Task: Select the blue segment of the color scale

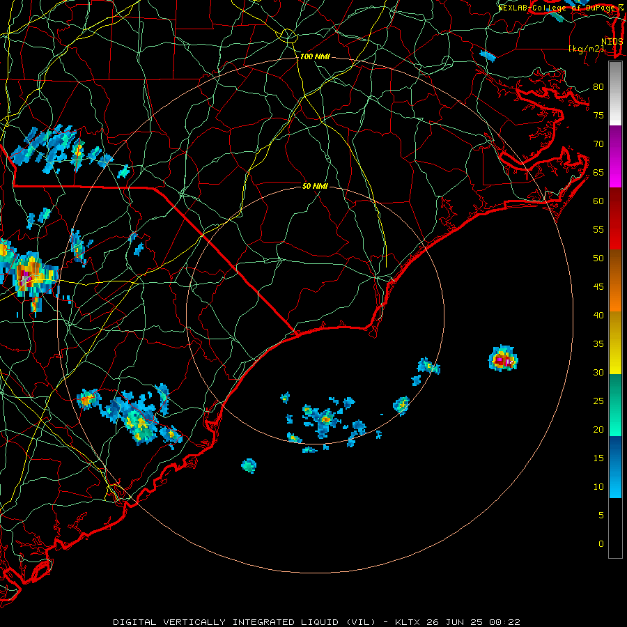Action: pyautogui.click(x=615, y=467)
